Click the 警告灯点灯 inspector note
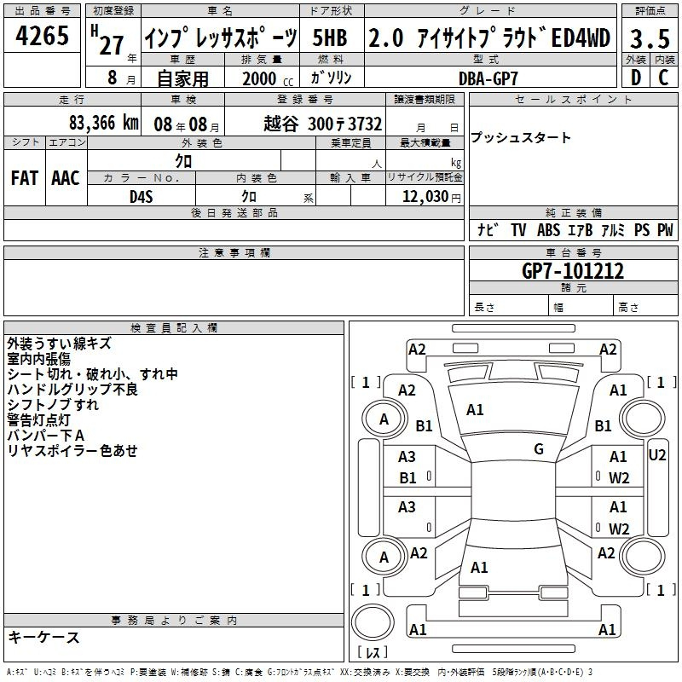The width and height of the screenshot is (682, 682). click(39, 420)
